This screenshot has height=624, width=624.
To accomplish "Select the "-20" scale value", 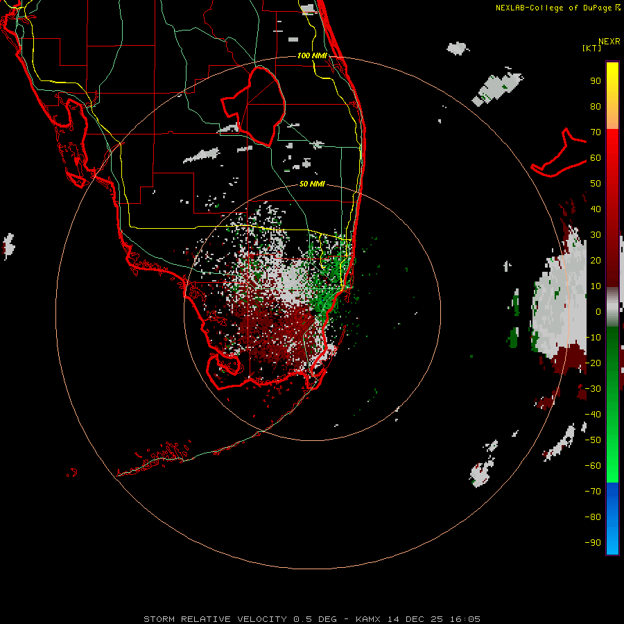I will click(593, 363).
